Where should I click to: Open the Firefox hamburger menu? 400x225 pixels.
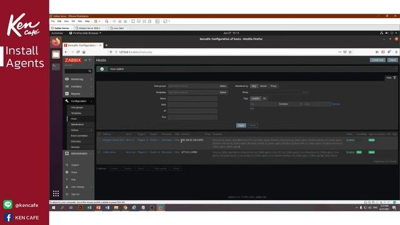396,52
